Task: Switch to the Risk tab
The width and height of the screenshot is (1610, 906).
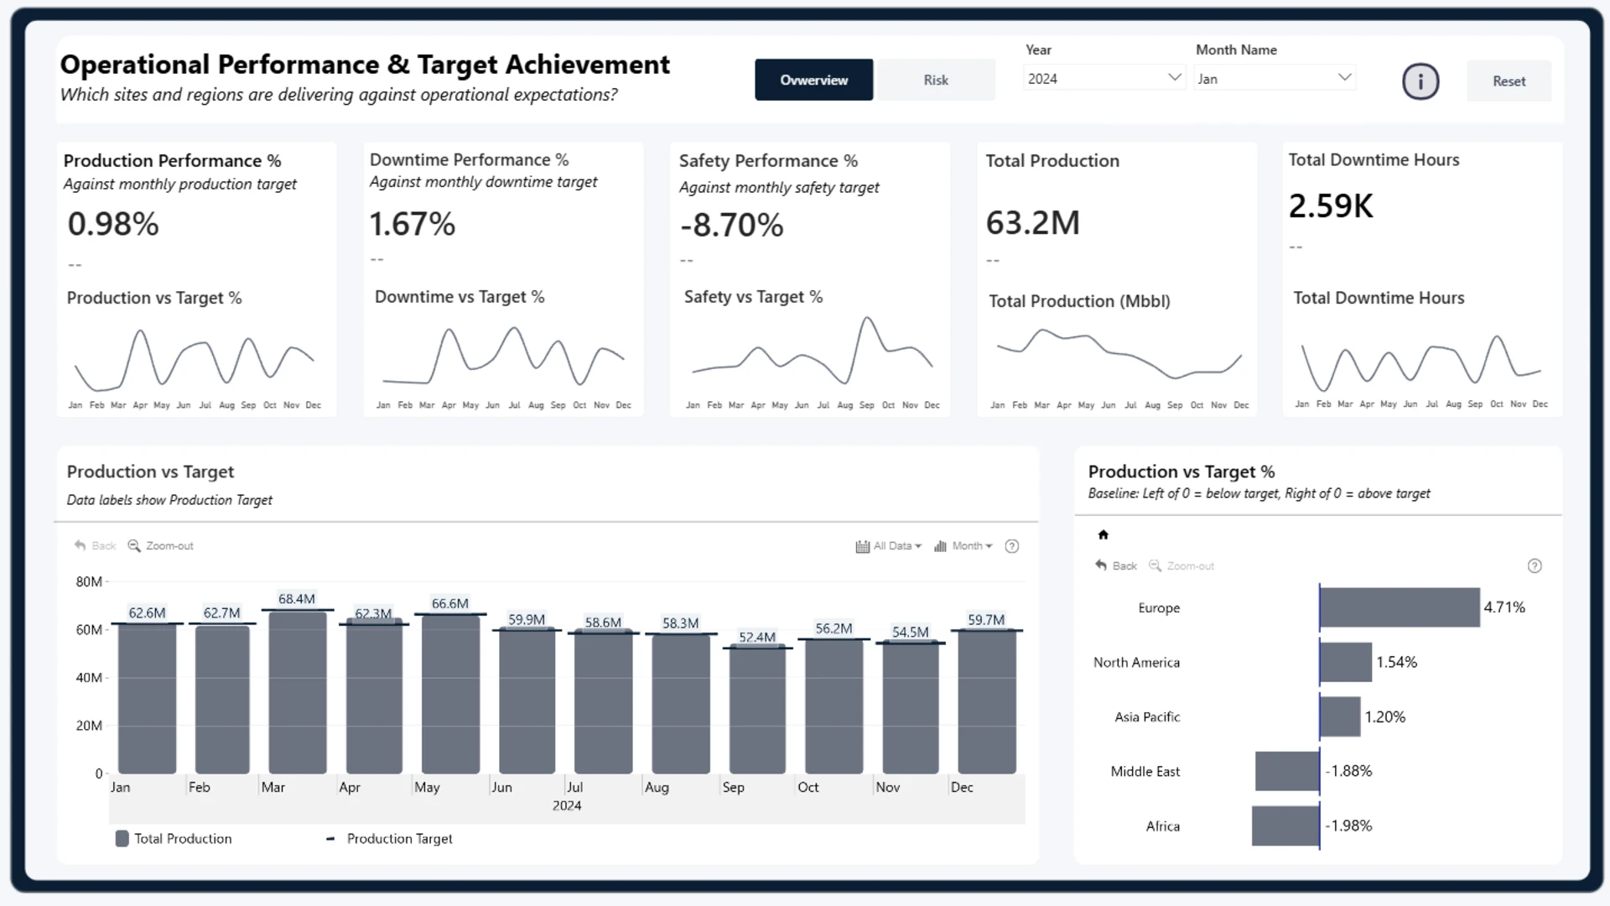Action: (936, 80)
